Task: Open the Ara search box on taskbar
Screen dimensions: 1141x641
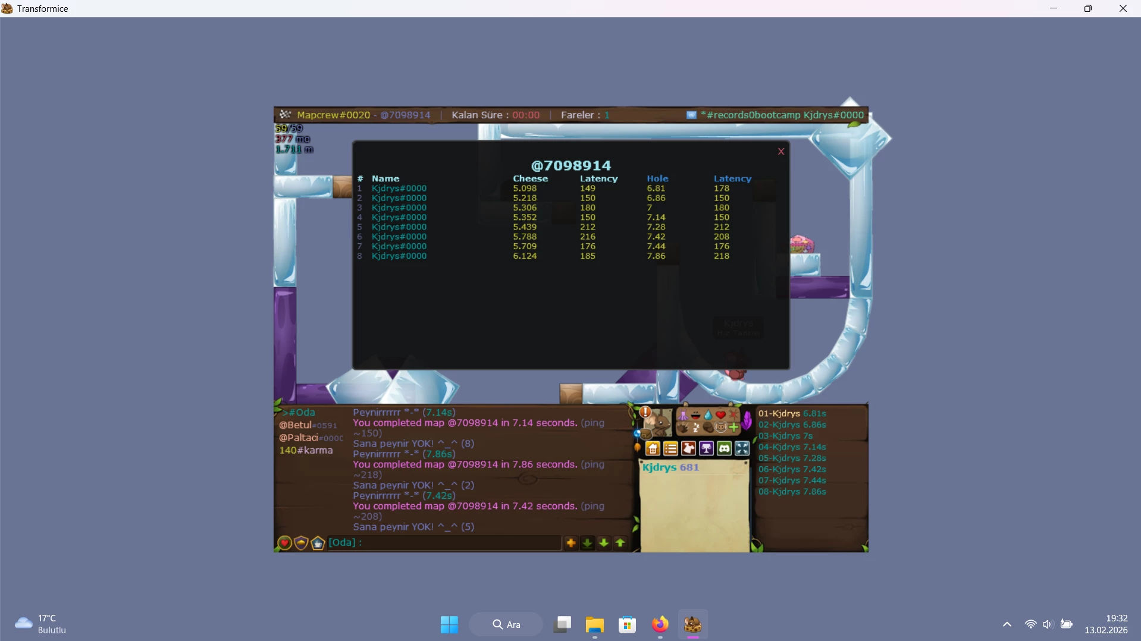Action: click(506, 624)
